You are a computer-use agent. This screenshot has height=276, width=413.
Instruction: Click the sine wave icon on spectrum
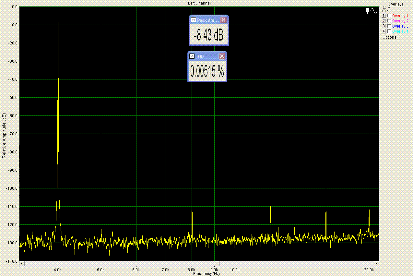374,11
